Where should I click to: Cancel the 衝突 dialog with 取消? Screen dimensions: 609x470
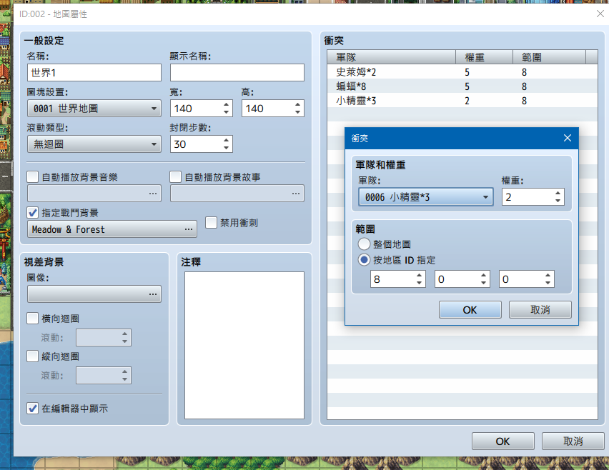[540, 310]
